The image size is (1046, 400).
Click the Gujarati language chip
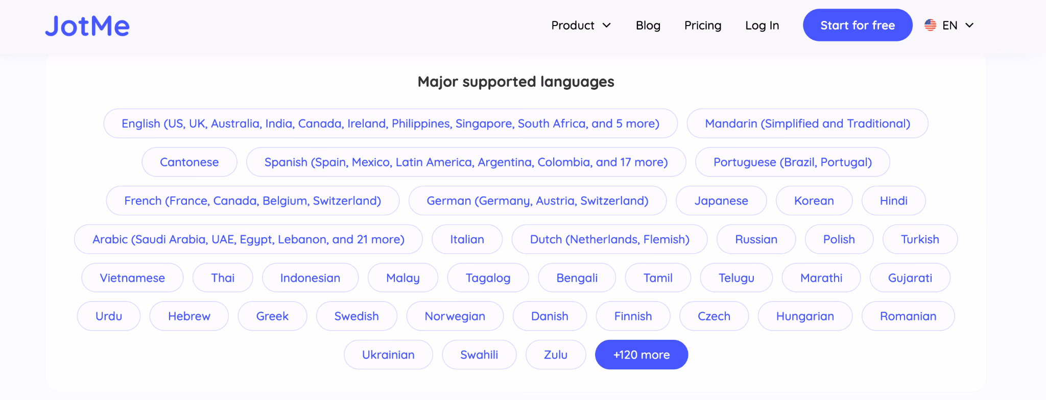point(910,278)
